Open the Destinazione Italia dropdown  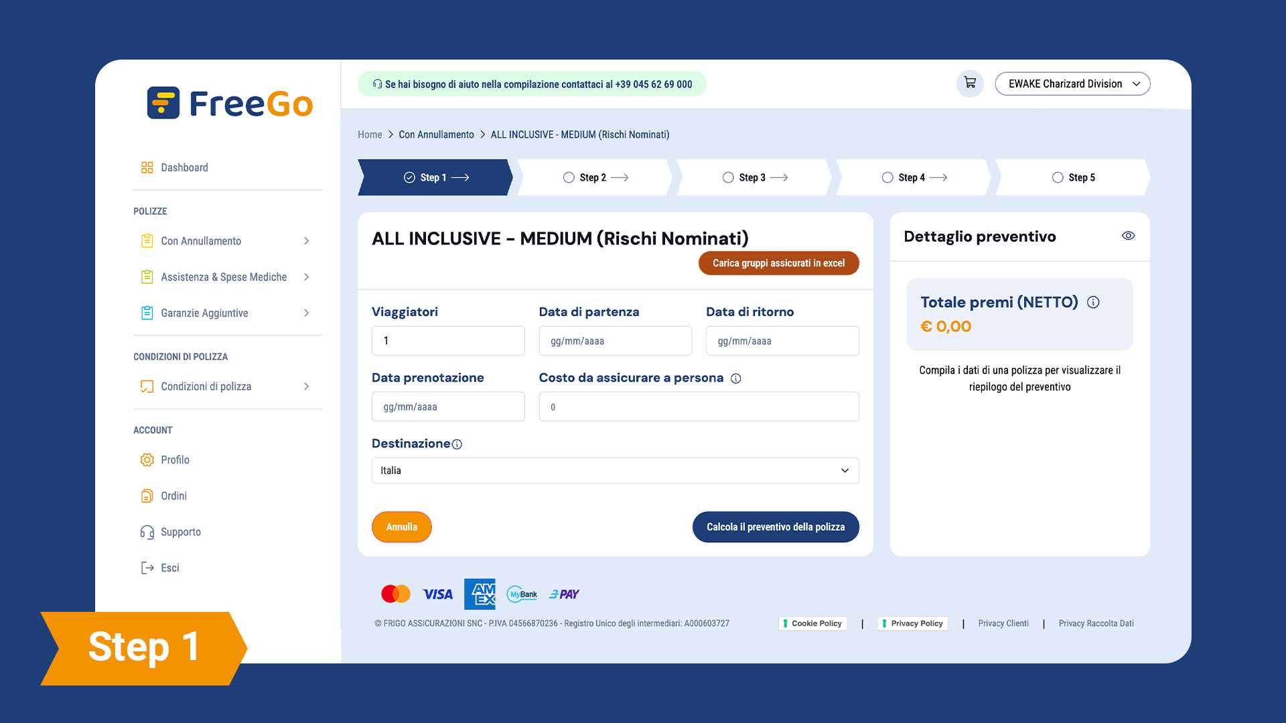tap(615, 471)
